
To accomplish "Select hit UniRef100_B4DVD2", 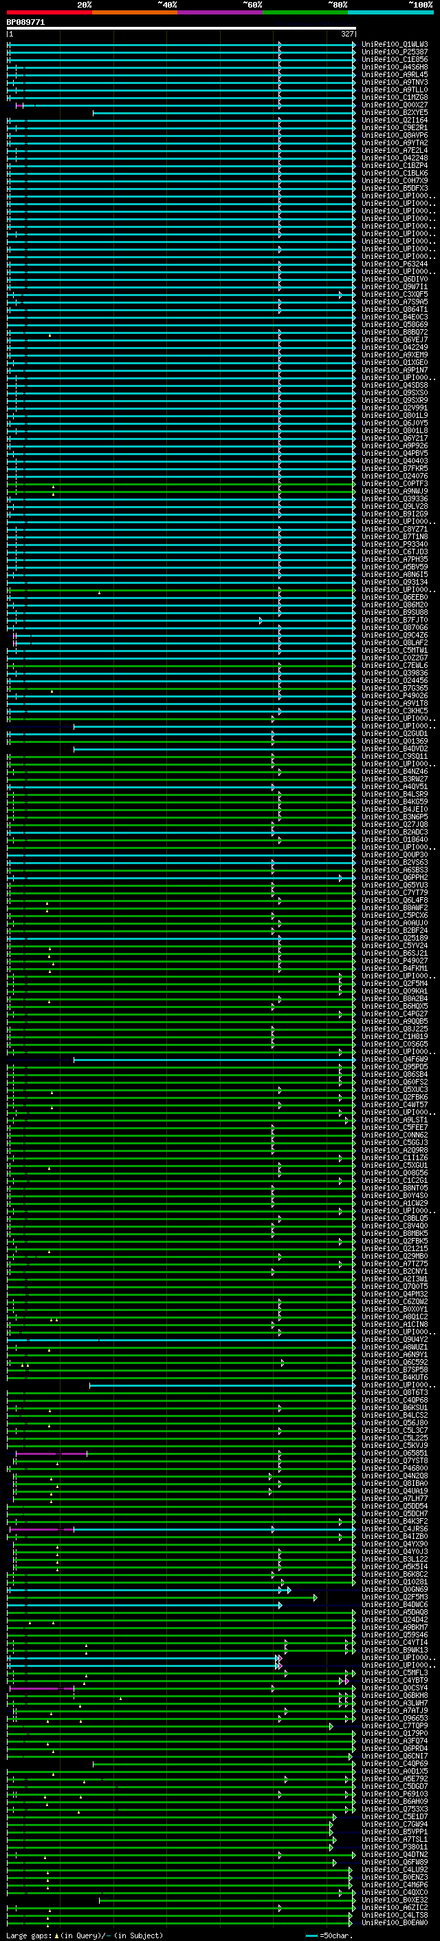I will [x=394, y=749].
